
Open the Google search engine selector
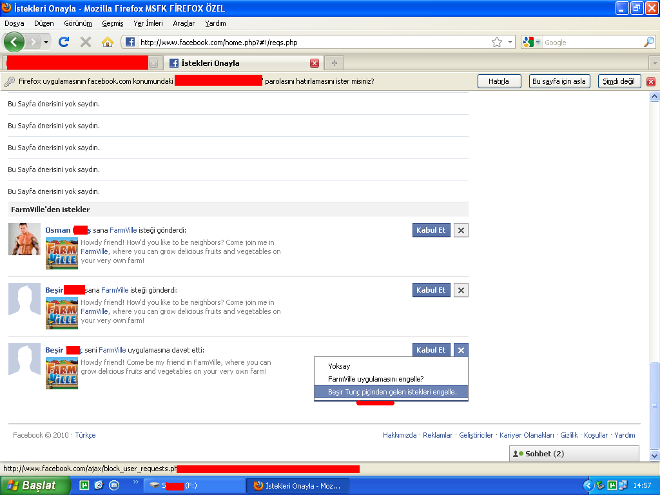coord(532,42)
